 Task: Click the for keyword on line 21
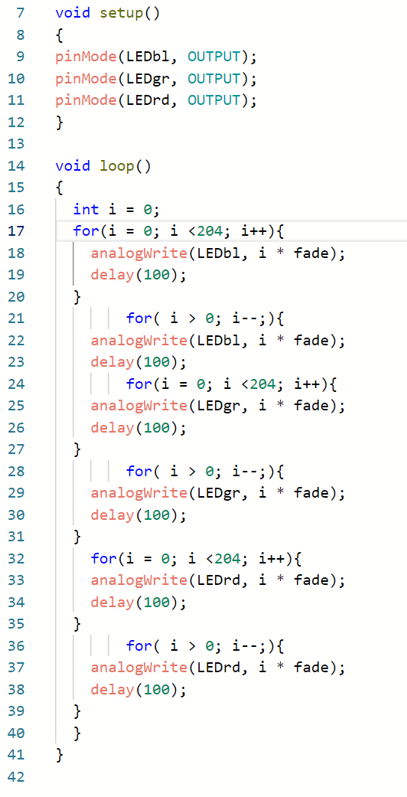pyautogui.click(x=139, y=318)
